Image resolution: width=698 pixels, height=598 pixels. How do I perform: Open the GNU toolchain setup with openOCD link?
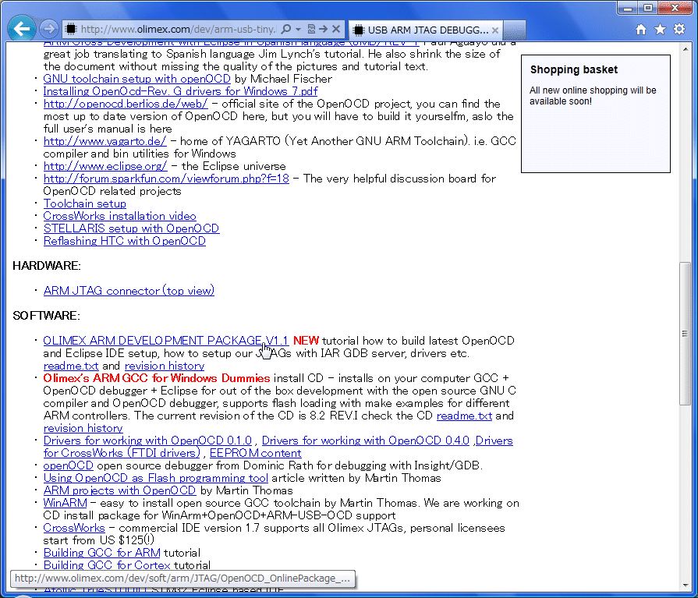136,79
